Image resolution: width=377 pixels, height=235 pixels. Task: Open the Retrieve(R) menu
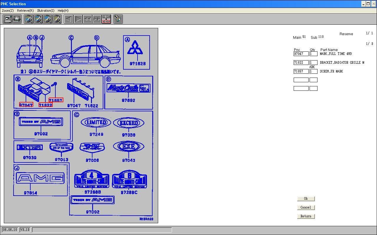point(25,11)
